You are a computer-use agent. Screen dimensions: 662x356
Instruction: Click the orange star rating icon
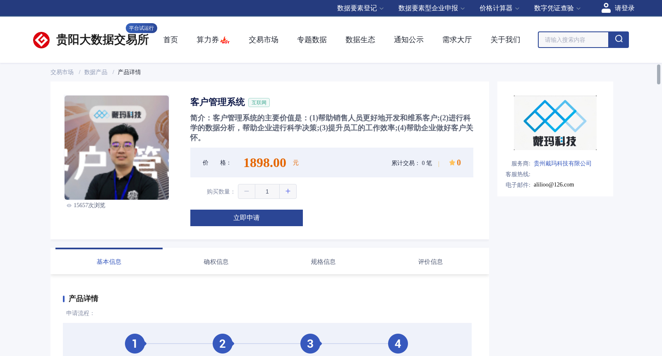coord(452,163)
